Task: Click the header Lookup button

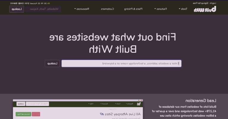Action: [17, 9]
